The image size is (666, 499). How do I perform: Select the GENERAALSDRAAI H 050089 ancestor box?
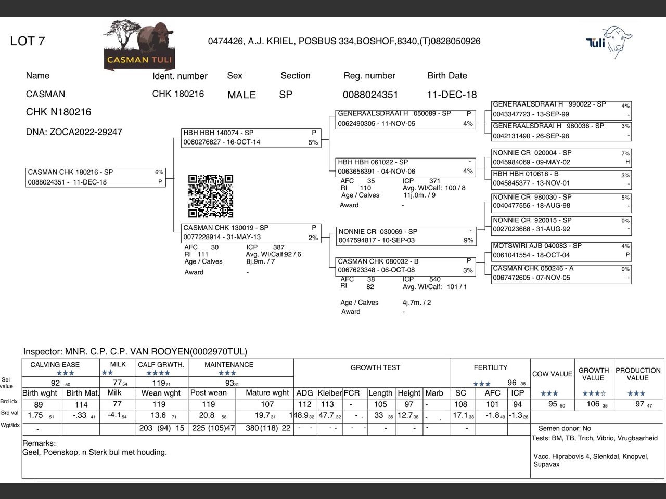click(405, 119)
